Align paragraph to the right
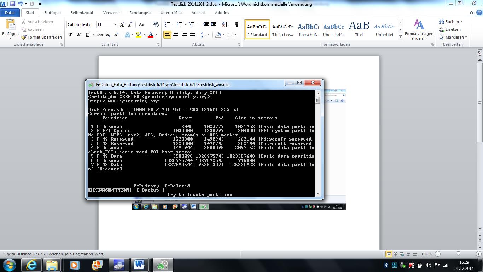This screenshot has height=272, width=483. 184,35
